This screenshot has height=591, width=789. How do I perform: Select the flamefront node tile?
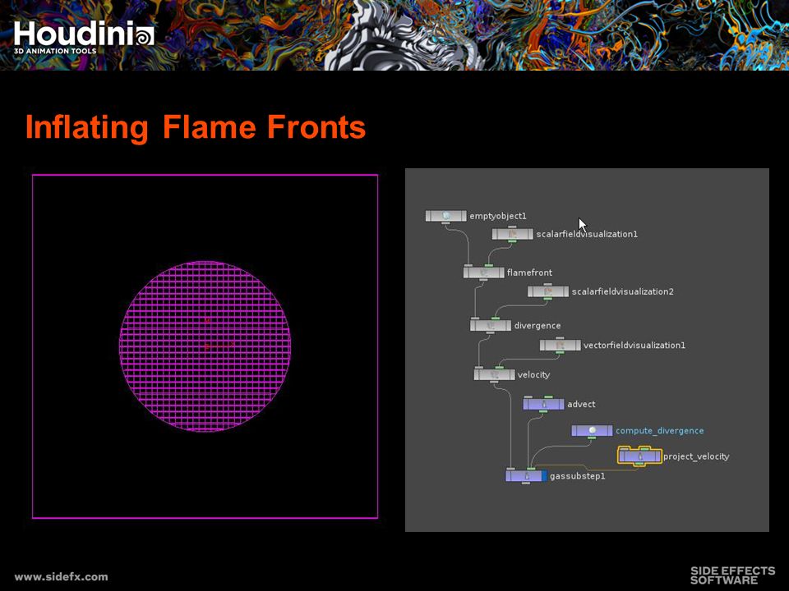click(x=483, y=273)
